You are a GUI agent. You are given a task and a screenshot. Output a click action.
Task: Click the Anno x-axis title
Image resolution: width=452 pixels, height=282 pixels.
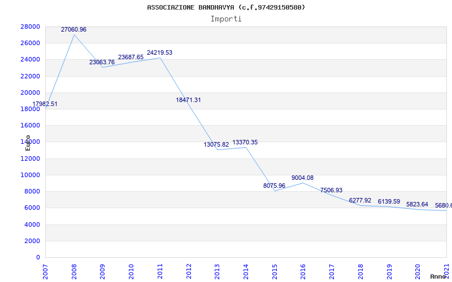click(438, 276)
